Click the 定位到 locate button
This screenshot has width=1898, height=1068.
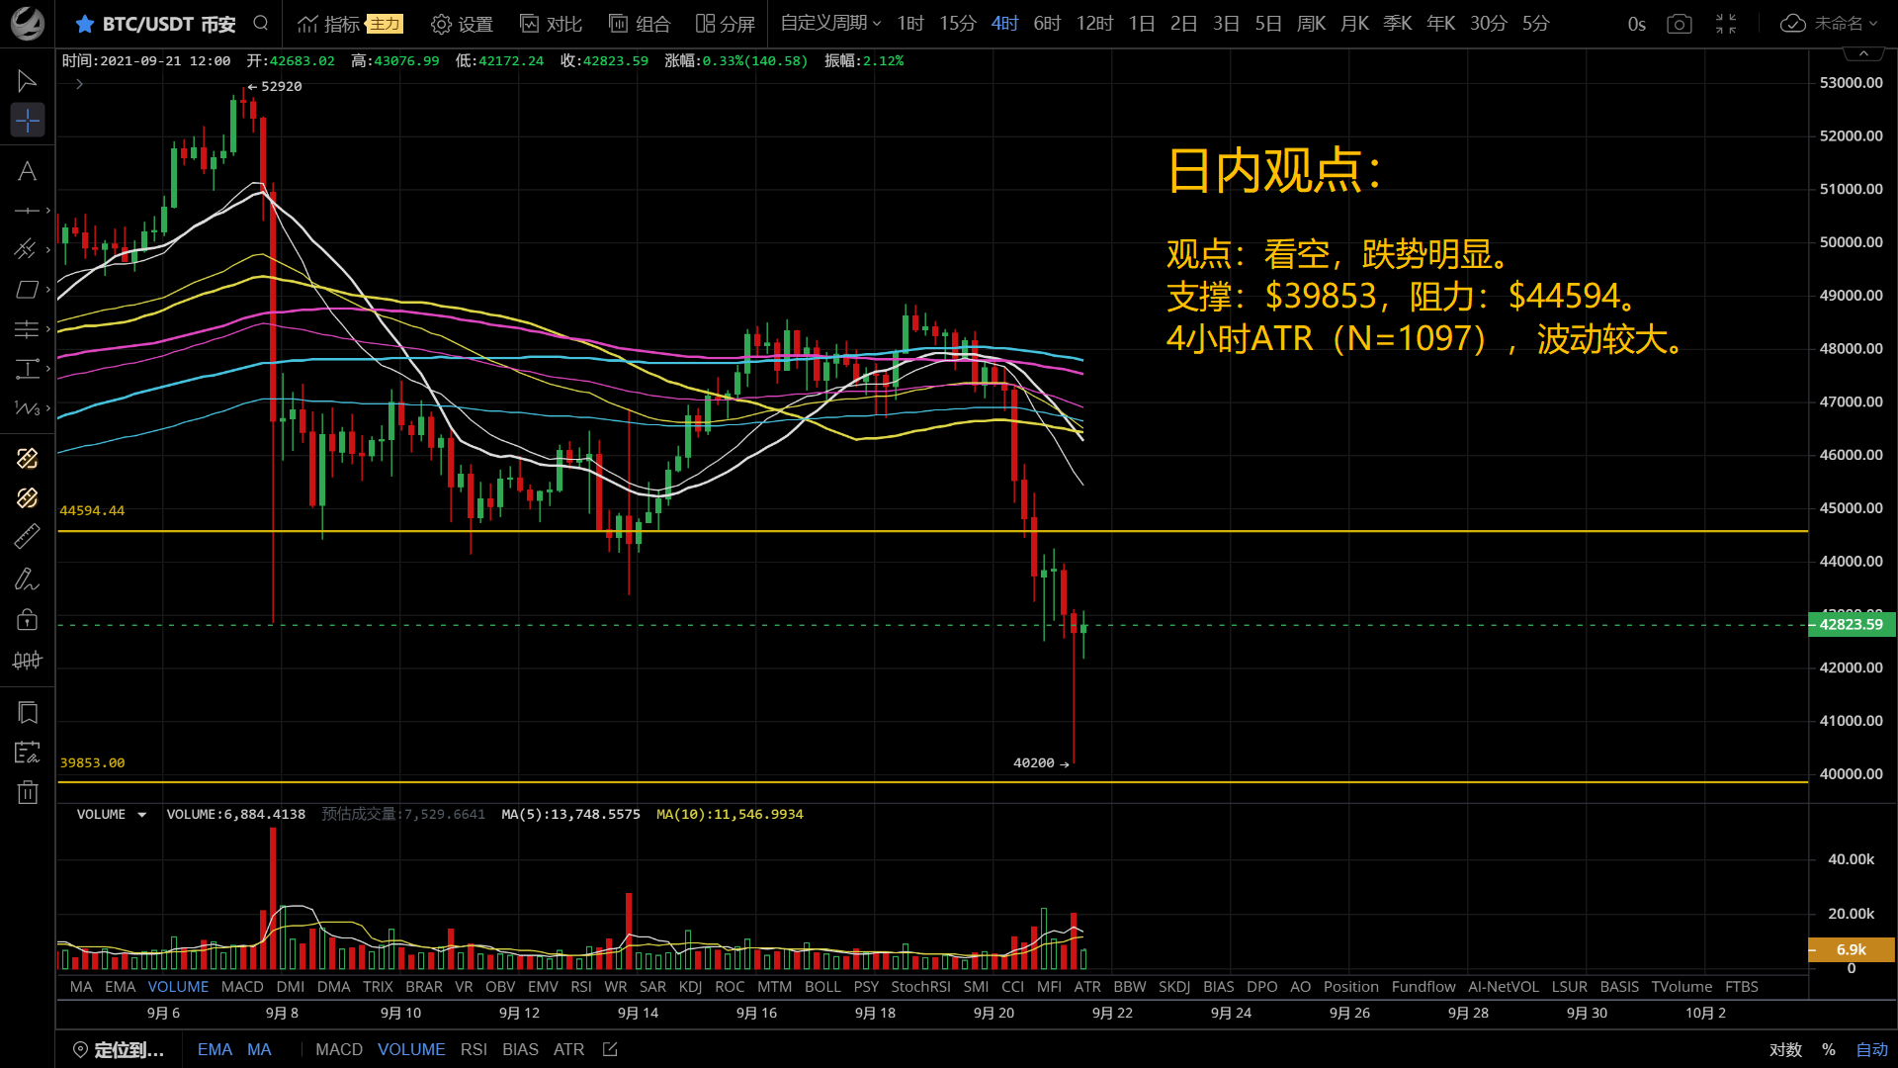pos(119,1049)
